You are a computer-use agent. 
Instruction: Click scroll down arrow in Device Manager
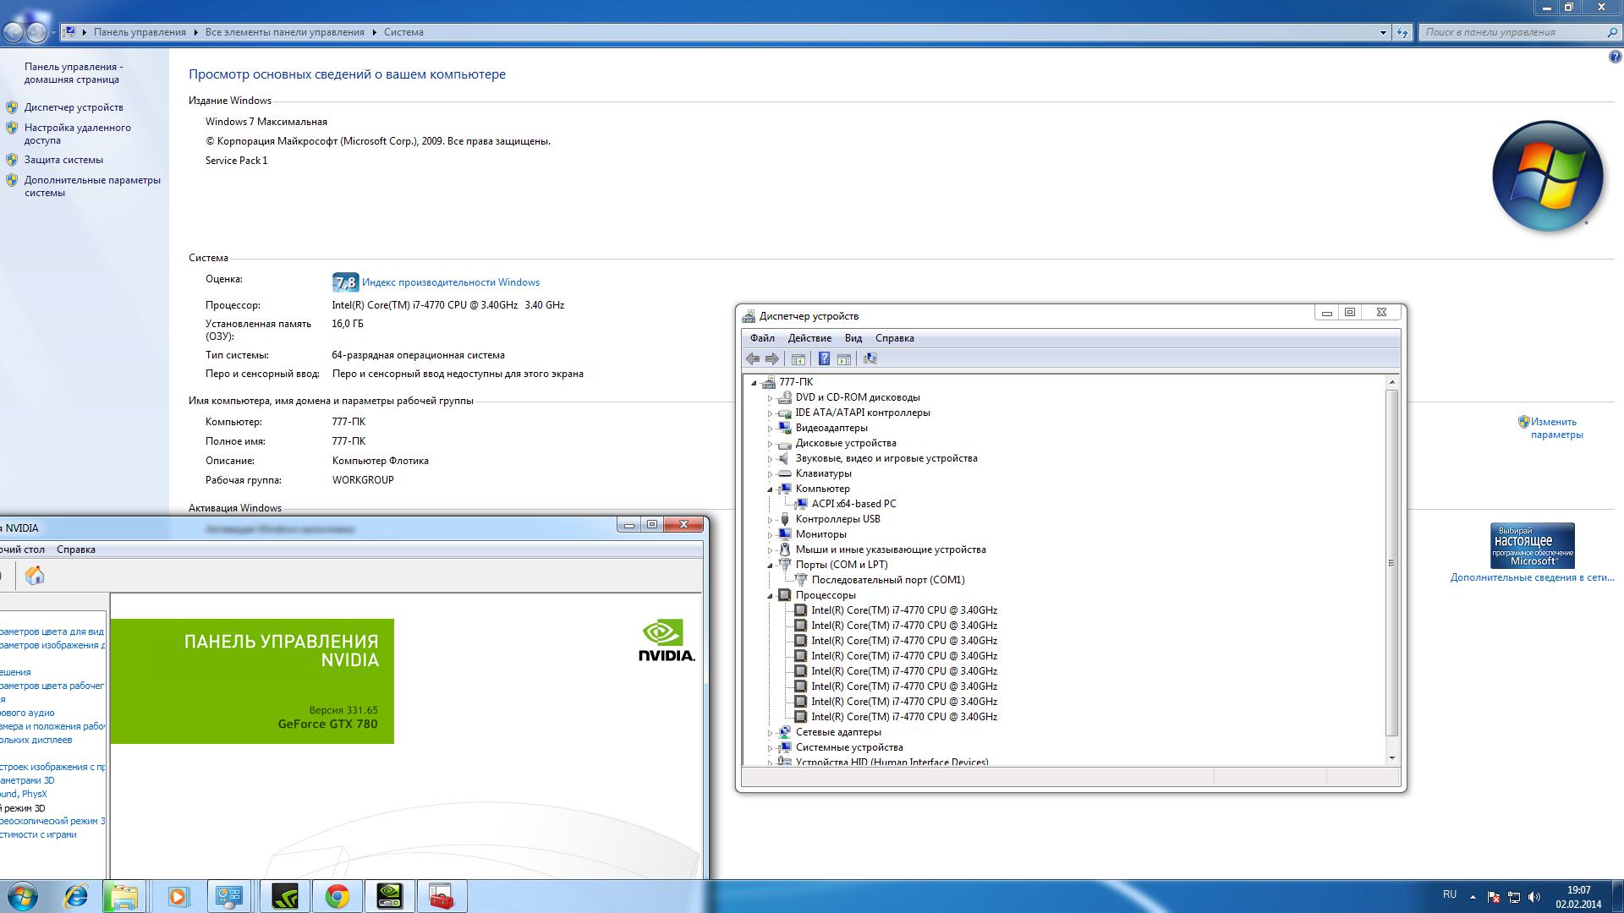1391,757
